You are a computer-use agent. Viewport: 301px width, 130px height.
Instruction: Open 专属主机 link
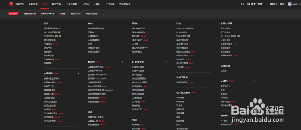(48, 44)
